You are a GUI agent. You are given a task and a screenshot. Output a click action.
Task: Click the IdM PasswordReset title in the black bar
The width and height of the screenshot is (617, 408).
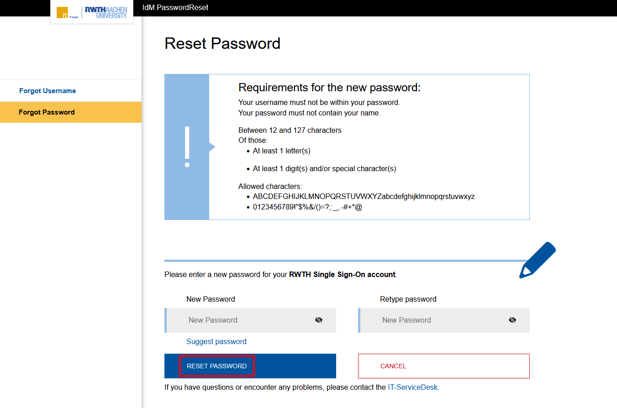coord(175,7)
